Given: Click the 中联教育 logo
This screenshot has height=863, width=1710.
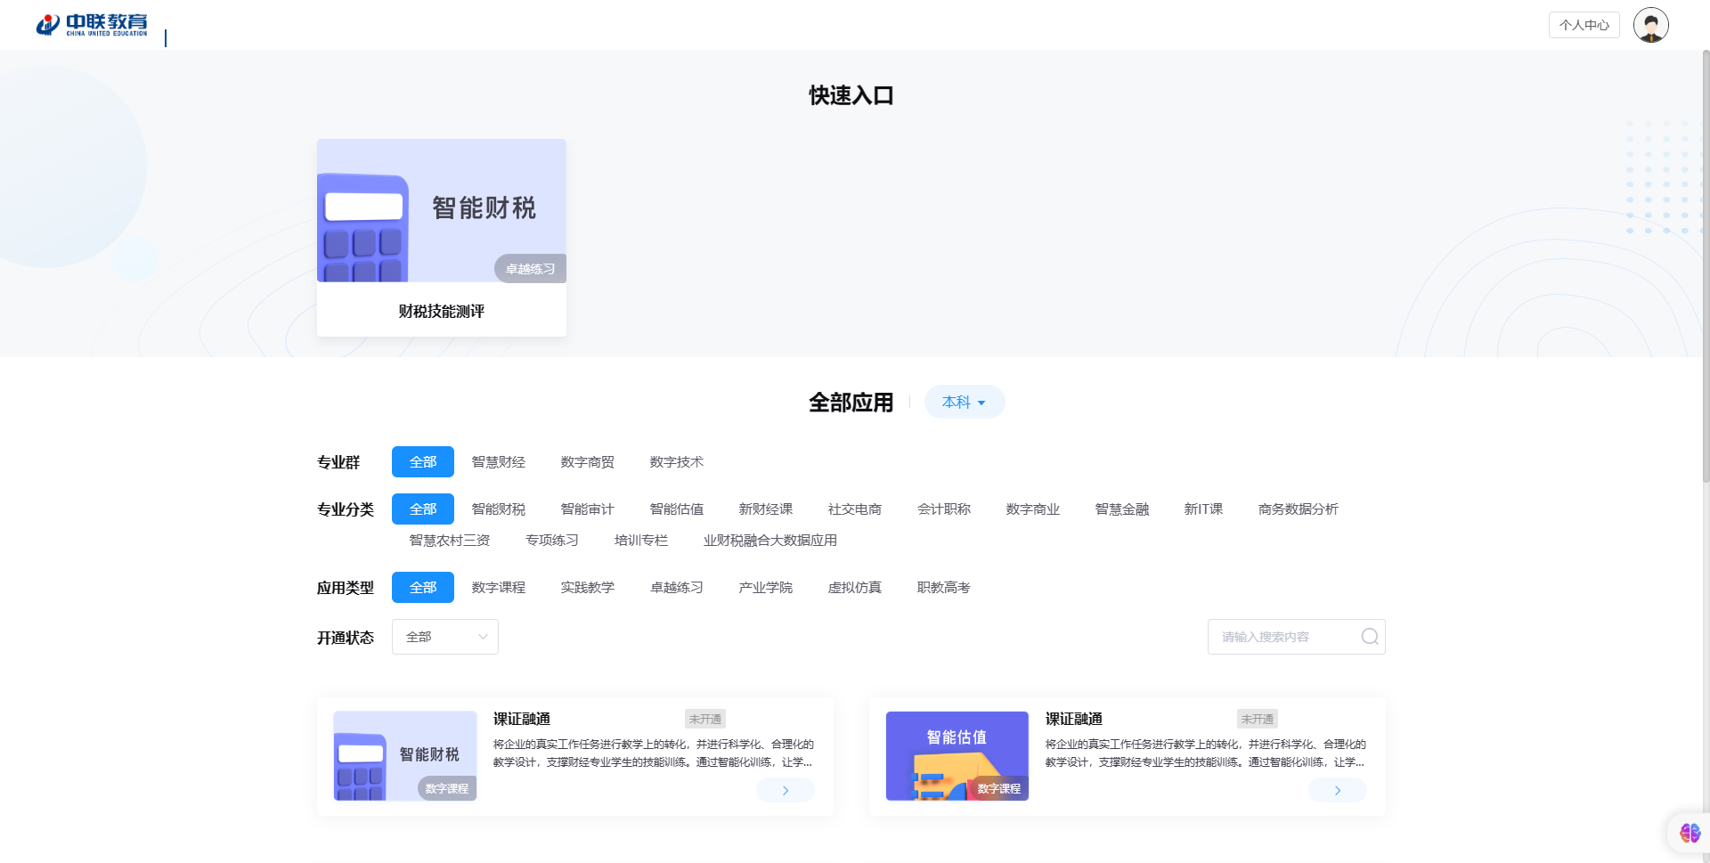Looking at the screenshot, I should pyautogui.click(x=92, y=25).
